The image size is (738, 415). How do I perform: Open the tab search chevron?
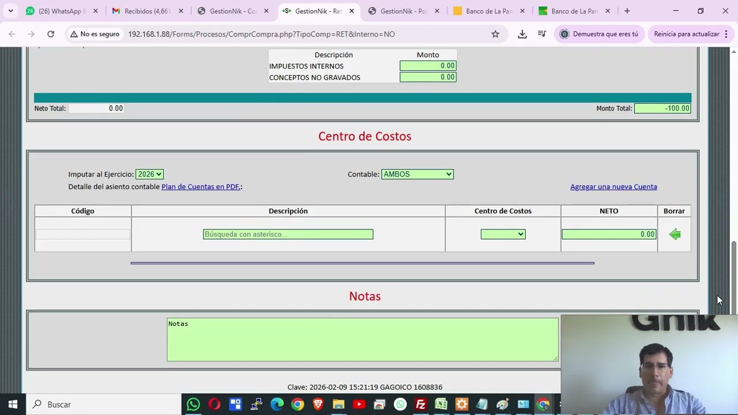click(x=10, y=11)
